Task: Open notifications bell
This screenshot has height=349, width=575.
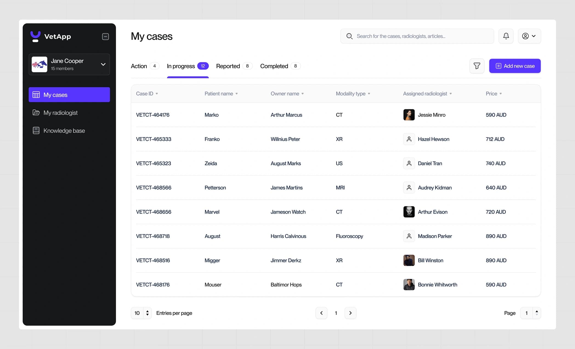Action: (x=506, y=36)
